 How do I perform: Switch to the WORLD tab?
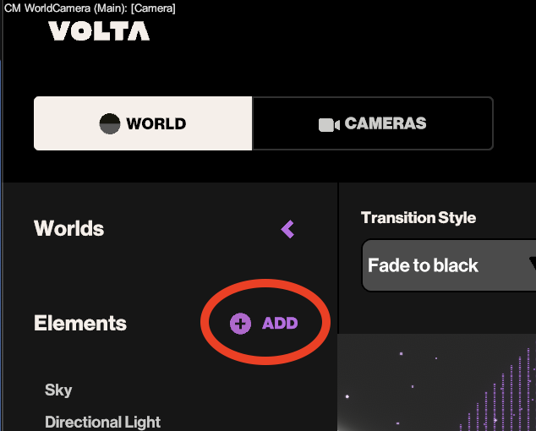point(143,123)
